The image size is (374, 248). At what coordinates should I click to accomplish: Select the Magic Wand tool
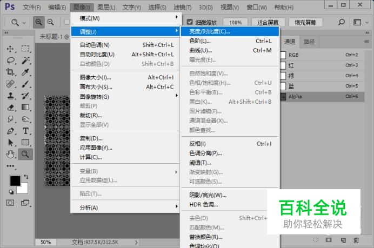pos(25,61)
